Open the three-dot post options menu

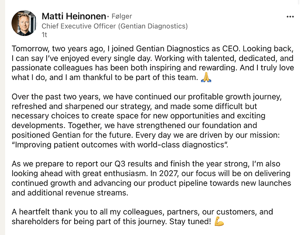click(290, 17)
